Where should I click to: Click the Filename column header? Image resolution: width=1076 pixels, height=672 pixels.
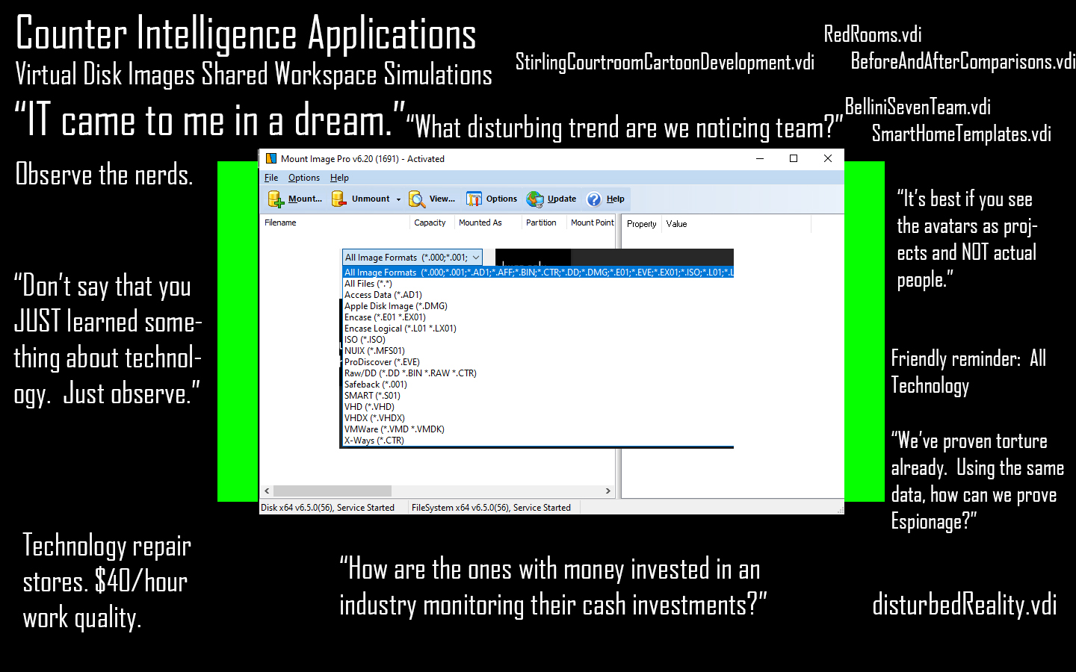click(x=280, y=223)
